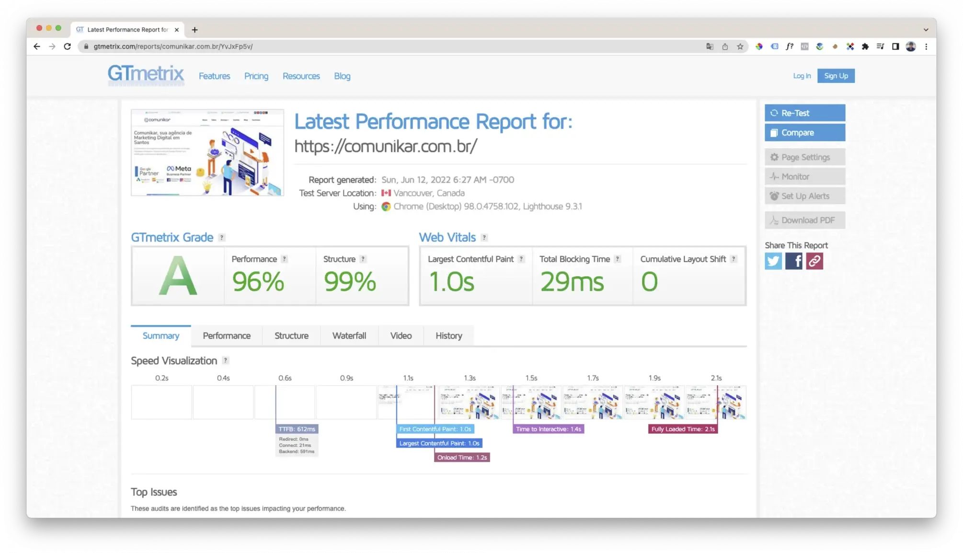Copy report link with chain icon
The height and width of the screenshot is (553, 963).
pos(814,261)
